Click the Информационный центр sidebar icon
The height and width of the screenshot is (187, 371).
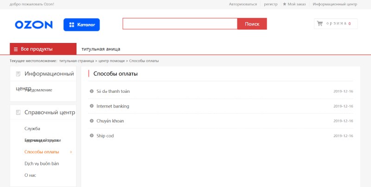pos(18,74)
